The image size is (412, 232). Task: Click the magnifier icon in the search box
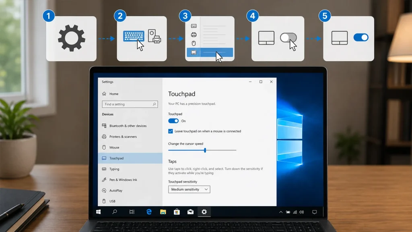point(154,104)
